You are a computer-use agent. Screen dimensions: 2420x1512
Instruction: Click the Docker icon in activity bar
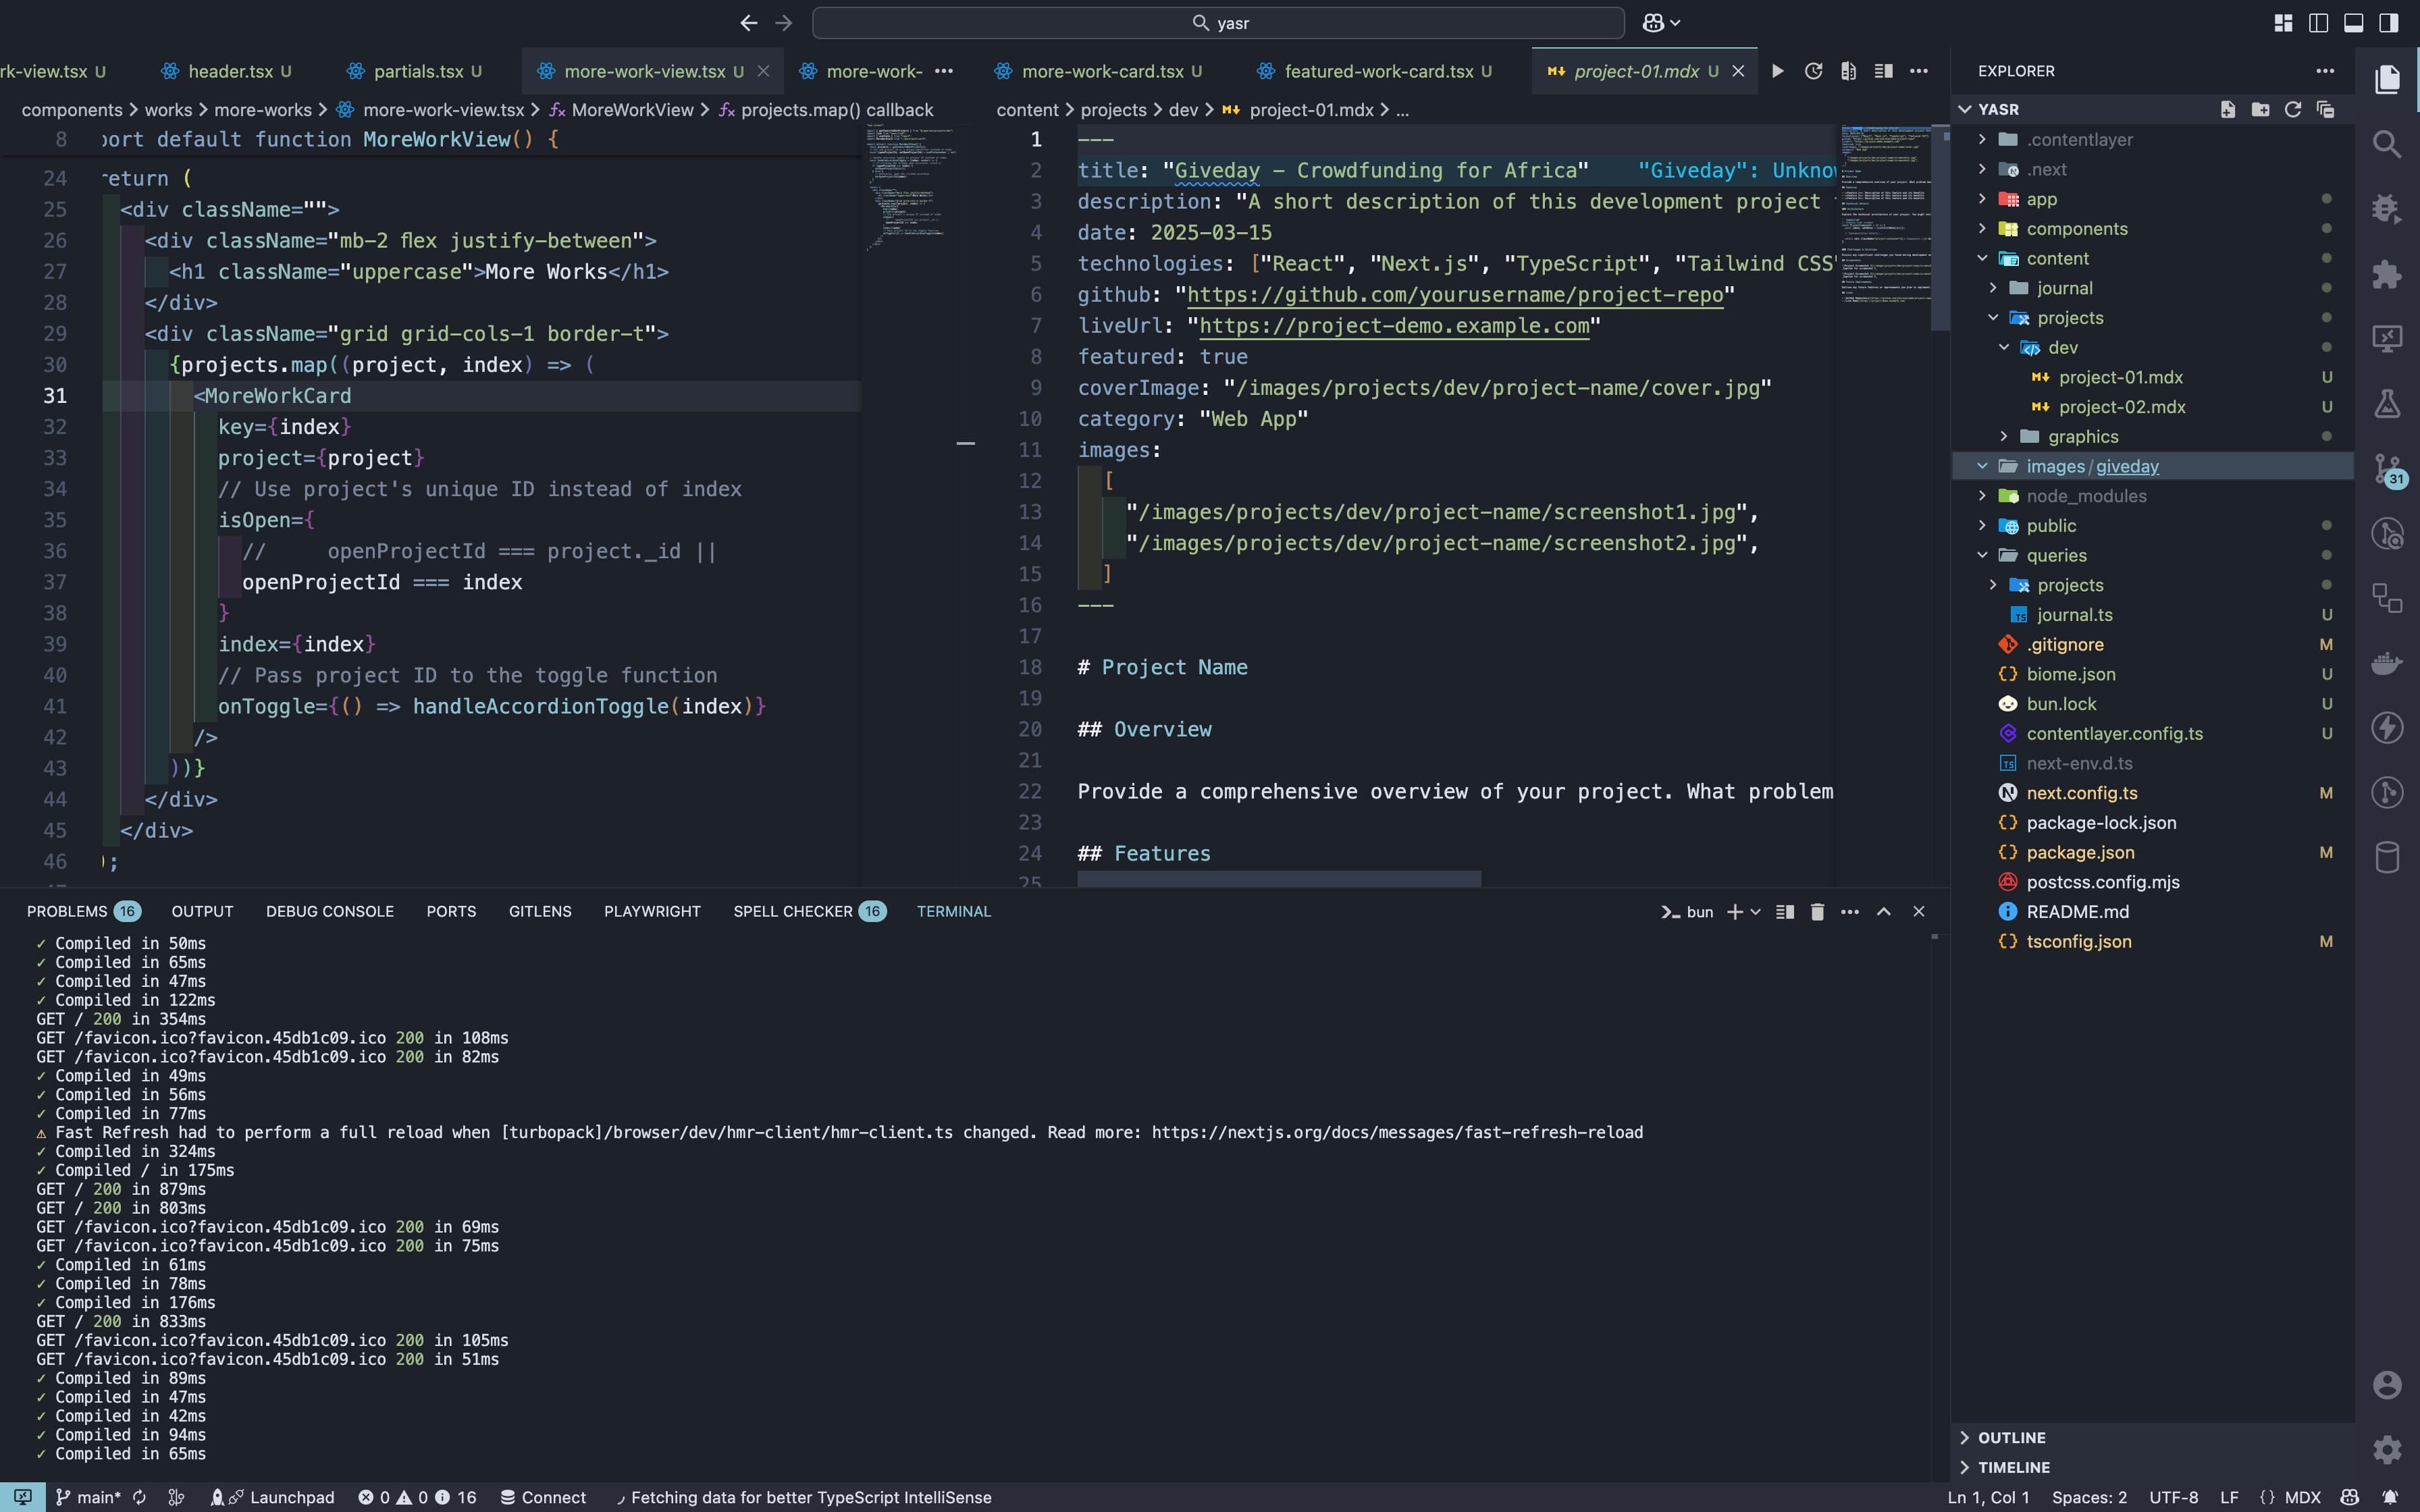[x=2387, y=663]
